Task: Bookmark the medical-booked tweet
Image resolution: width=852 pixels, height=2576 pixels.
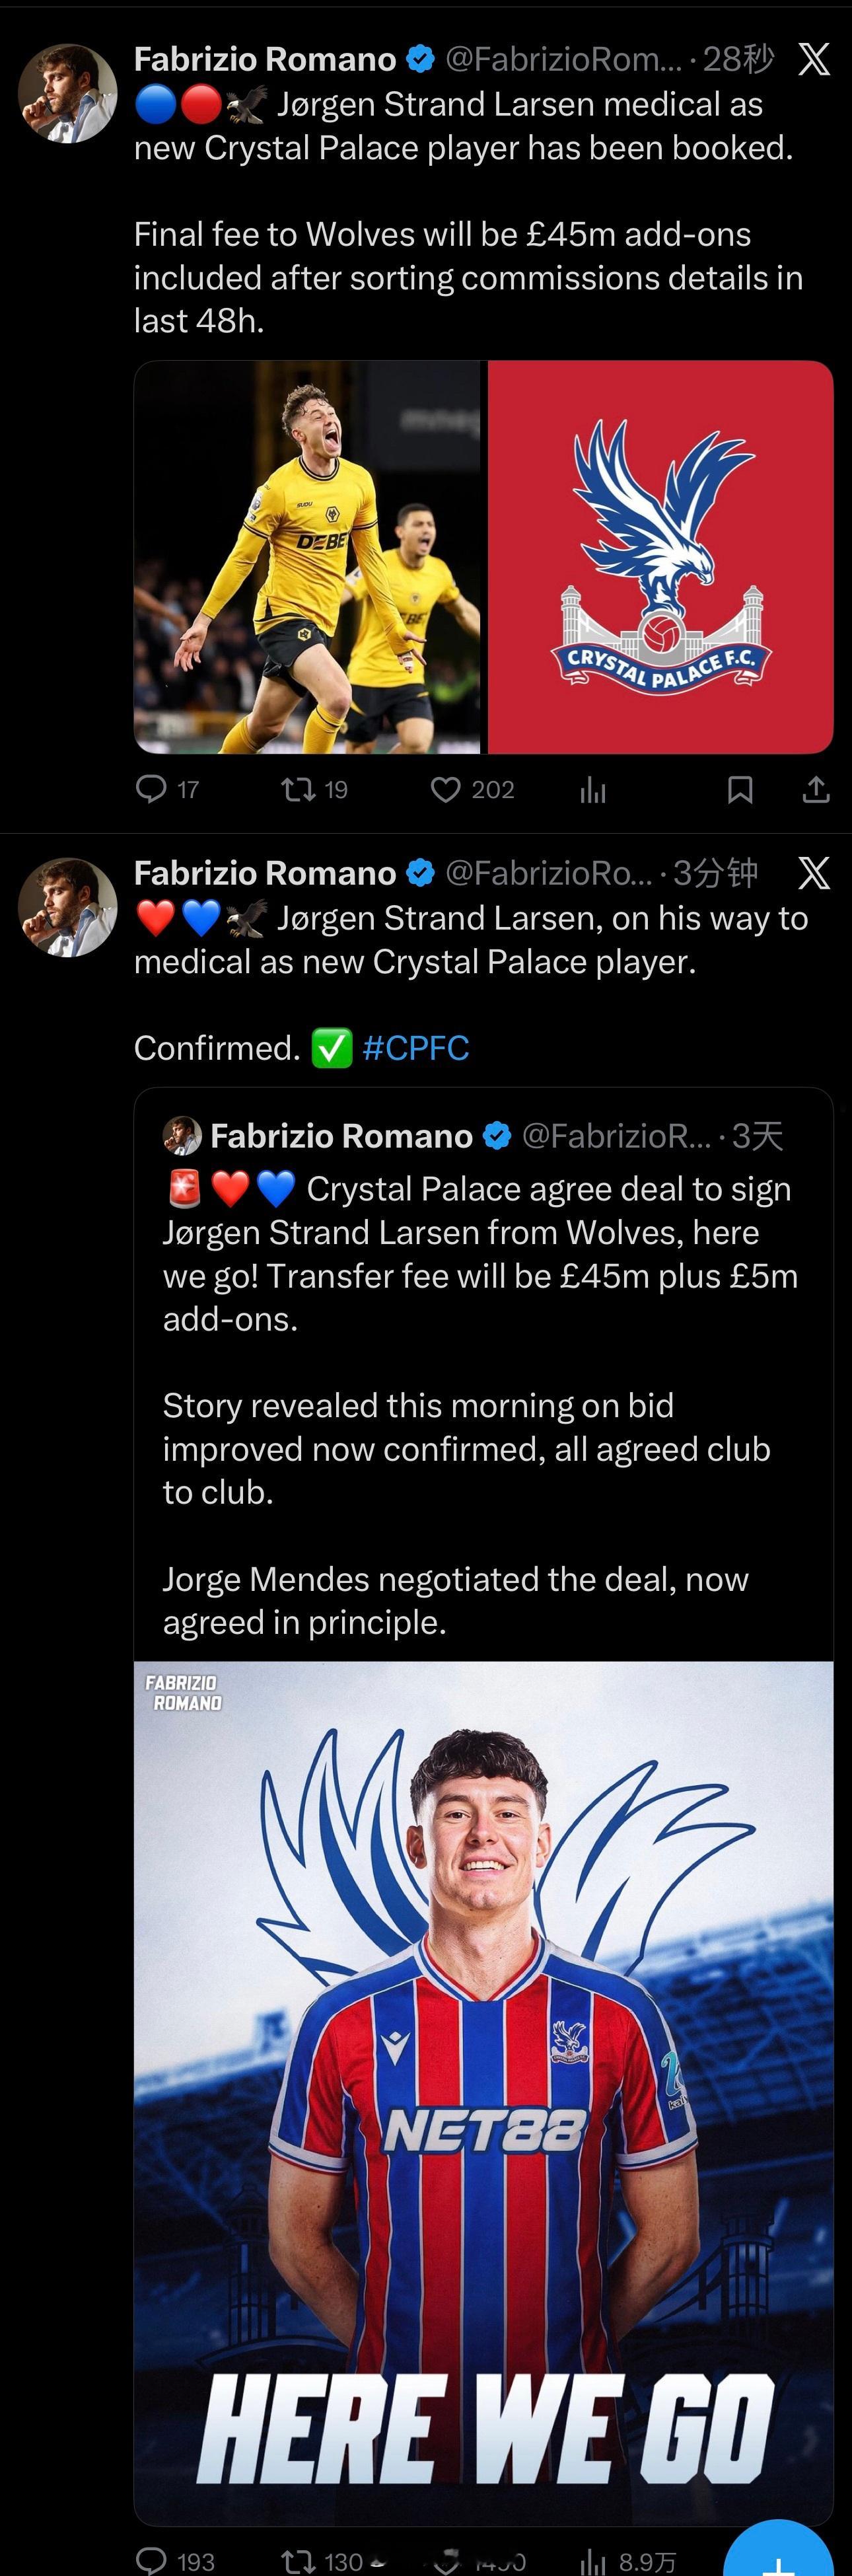Action: click(740, 789)
